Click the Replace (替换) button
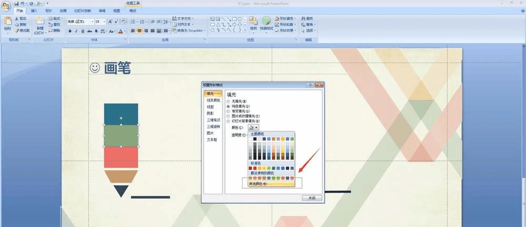 pos(308,25)
